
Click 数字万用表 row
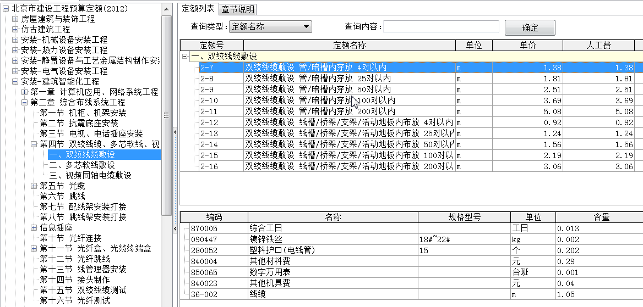pyautogui.click(x=416, y=272)
